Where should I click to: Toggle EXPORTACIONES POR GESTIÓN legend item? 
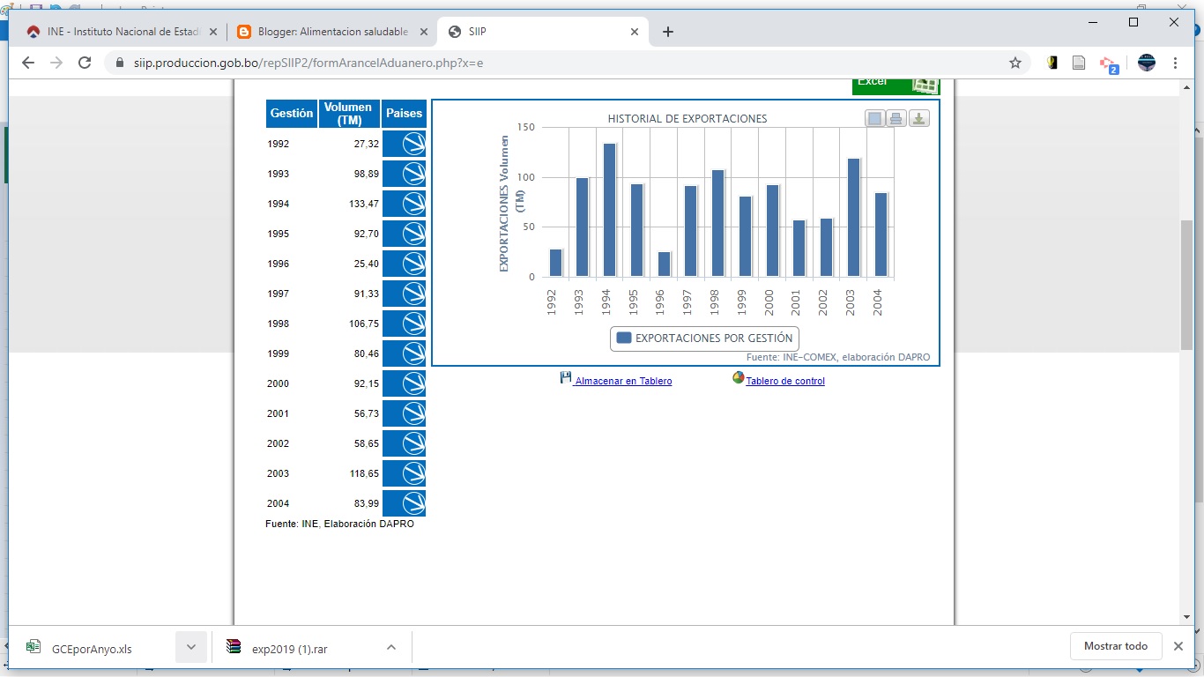(705, 338)
